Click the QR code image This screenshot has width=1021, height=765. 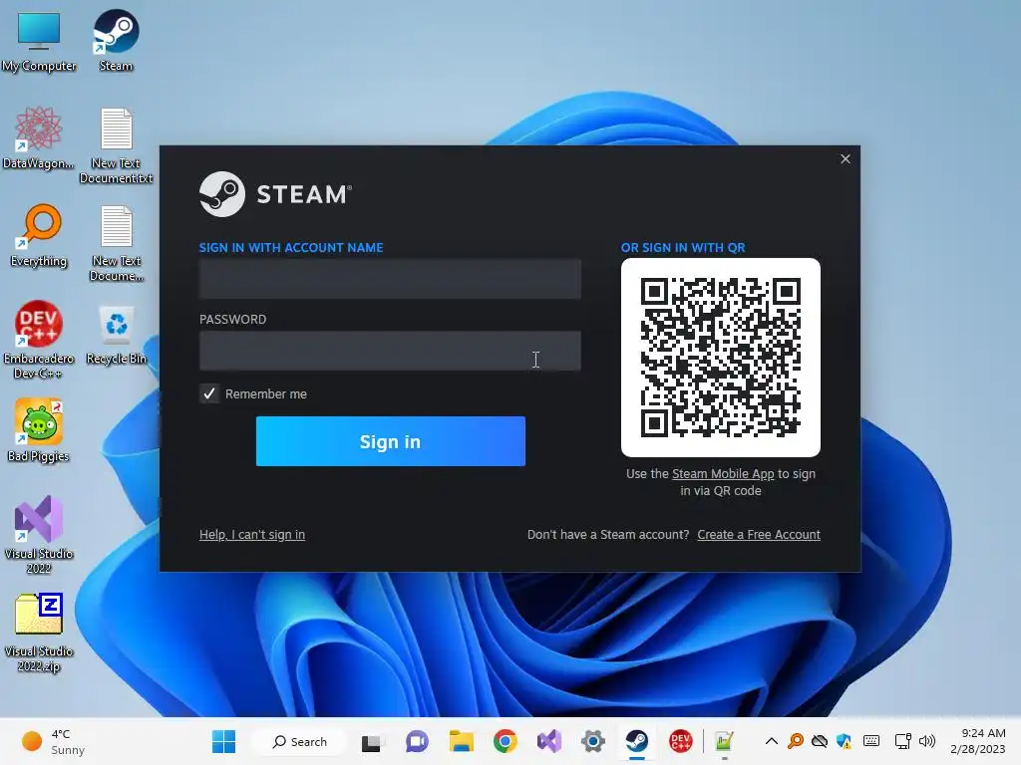pyautogui.click(x=720, y=358)
